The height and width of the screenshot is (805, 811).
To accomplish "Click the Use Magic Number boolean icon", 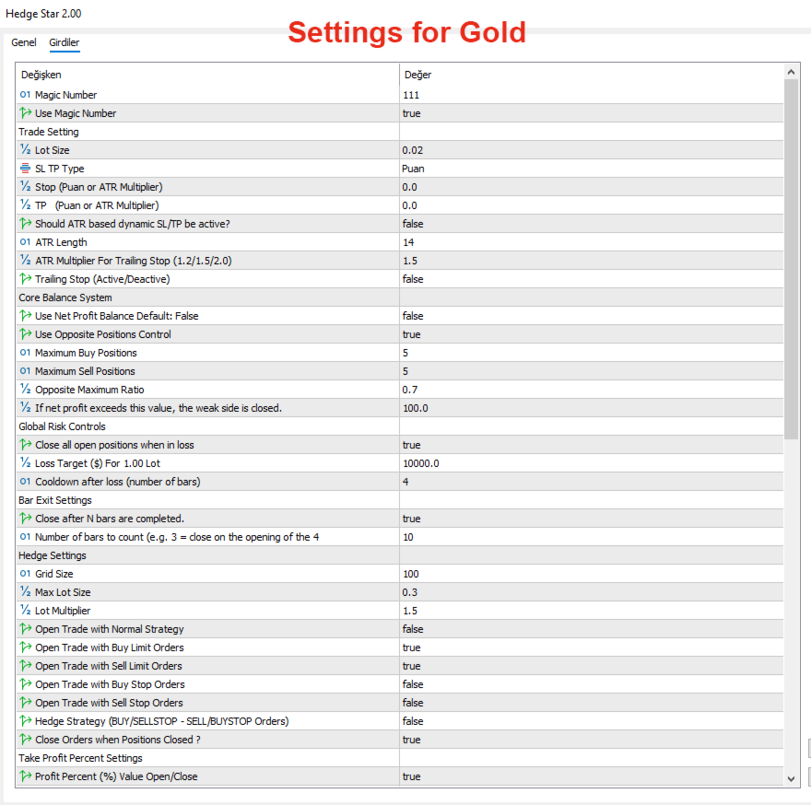I will [x=25, y=113].
